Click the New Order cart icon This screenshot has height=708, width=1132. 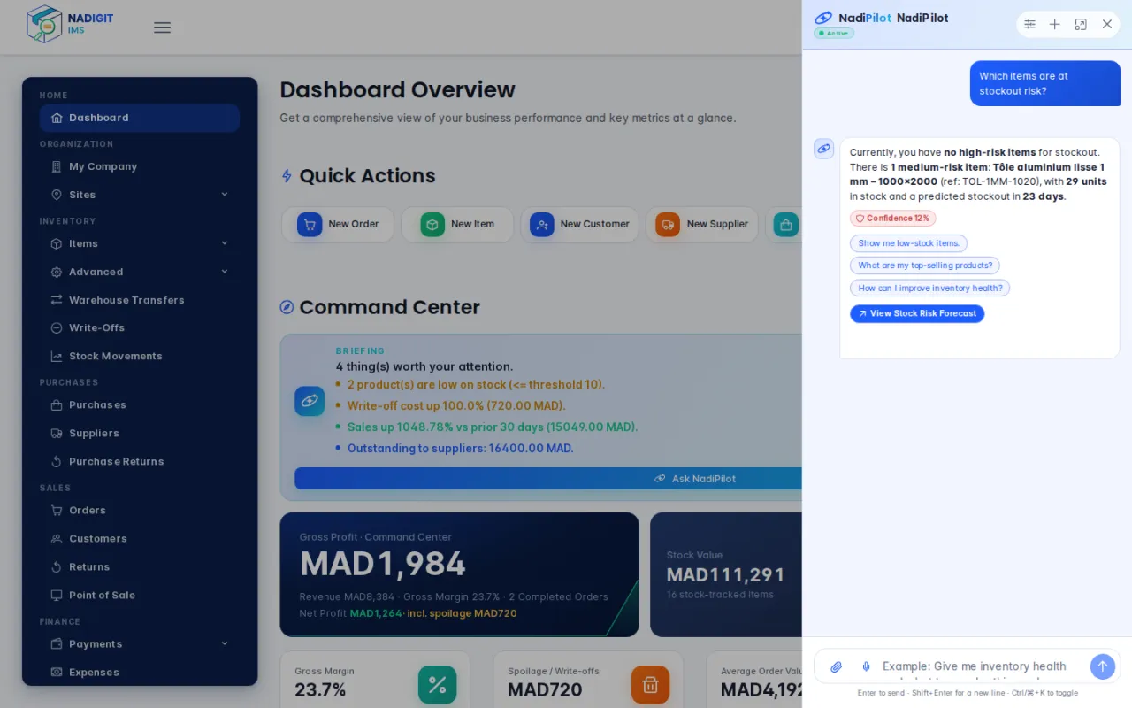310,225
